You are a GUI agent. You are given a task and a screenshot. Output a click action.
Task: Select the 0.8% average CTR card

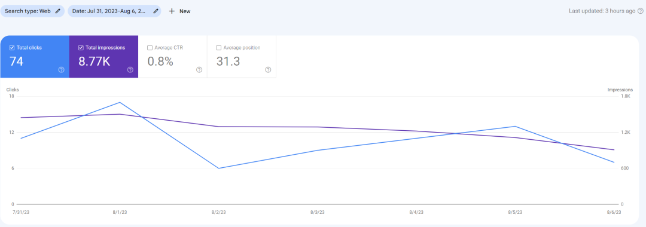coord(173,56)
